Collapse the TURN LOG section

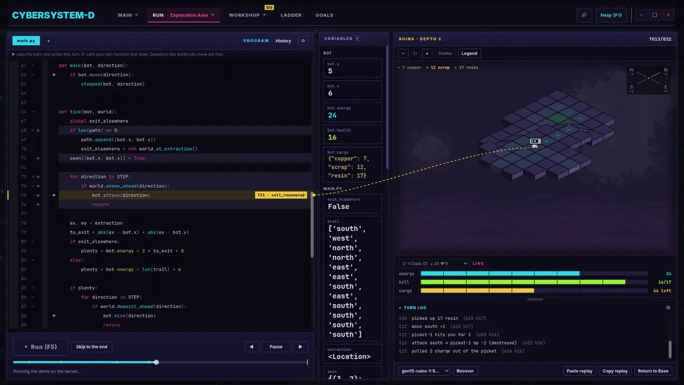click(413, 307)
